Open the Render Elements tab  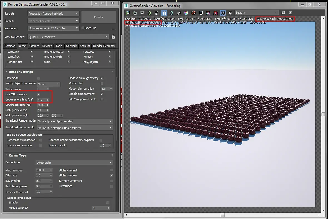point(104,46)
